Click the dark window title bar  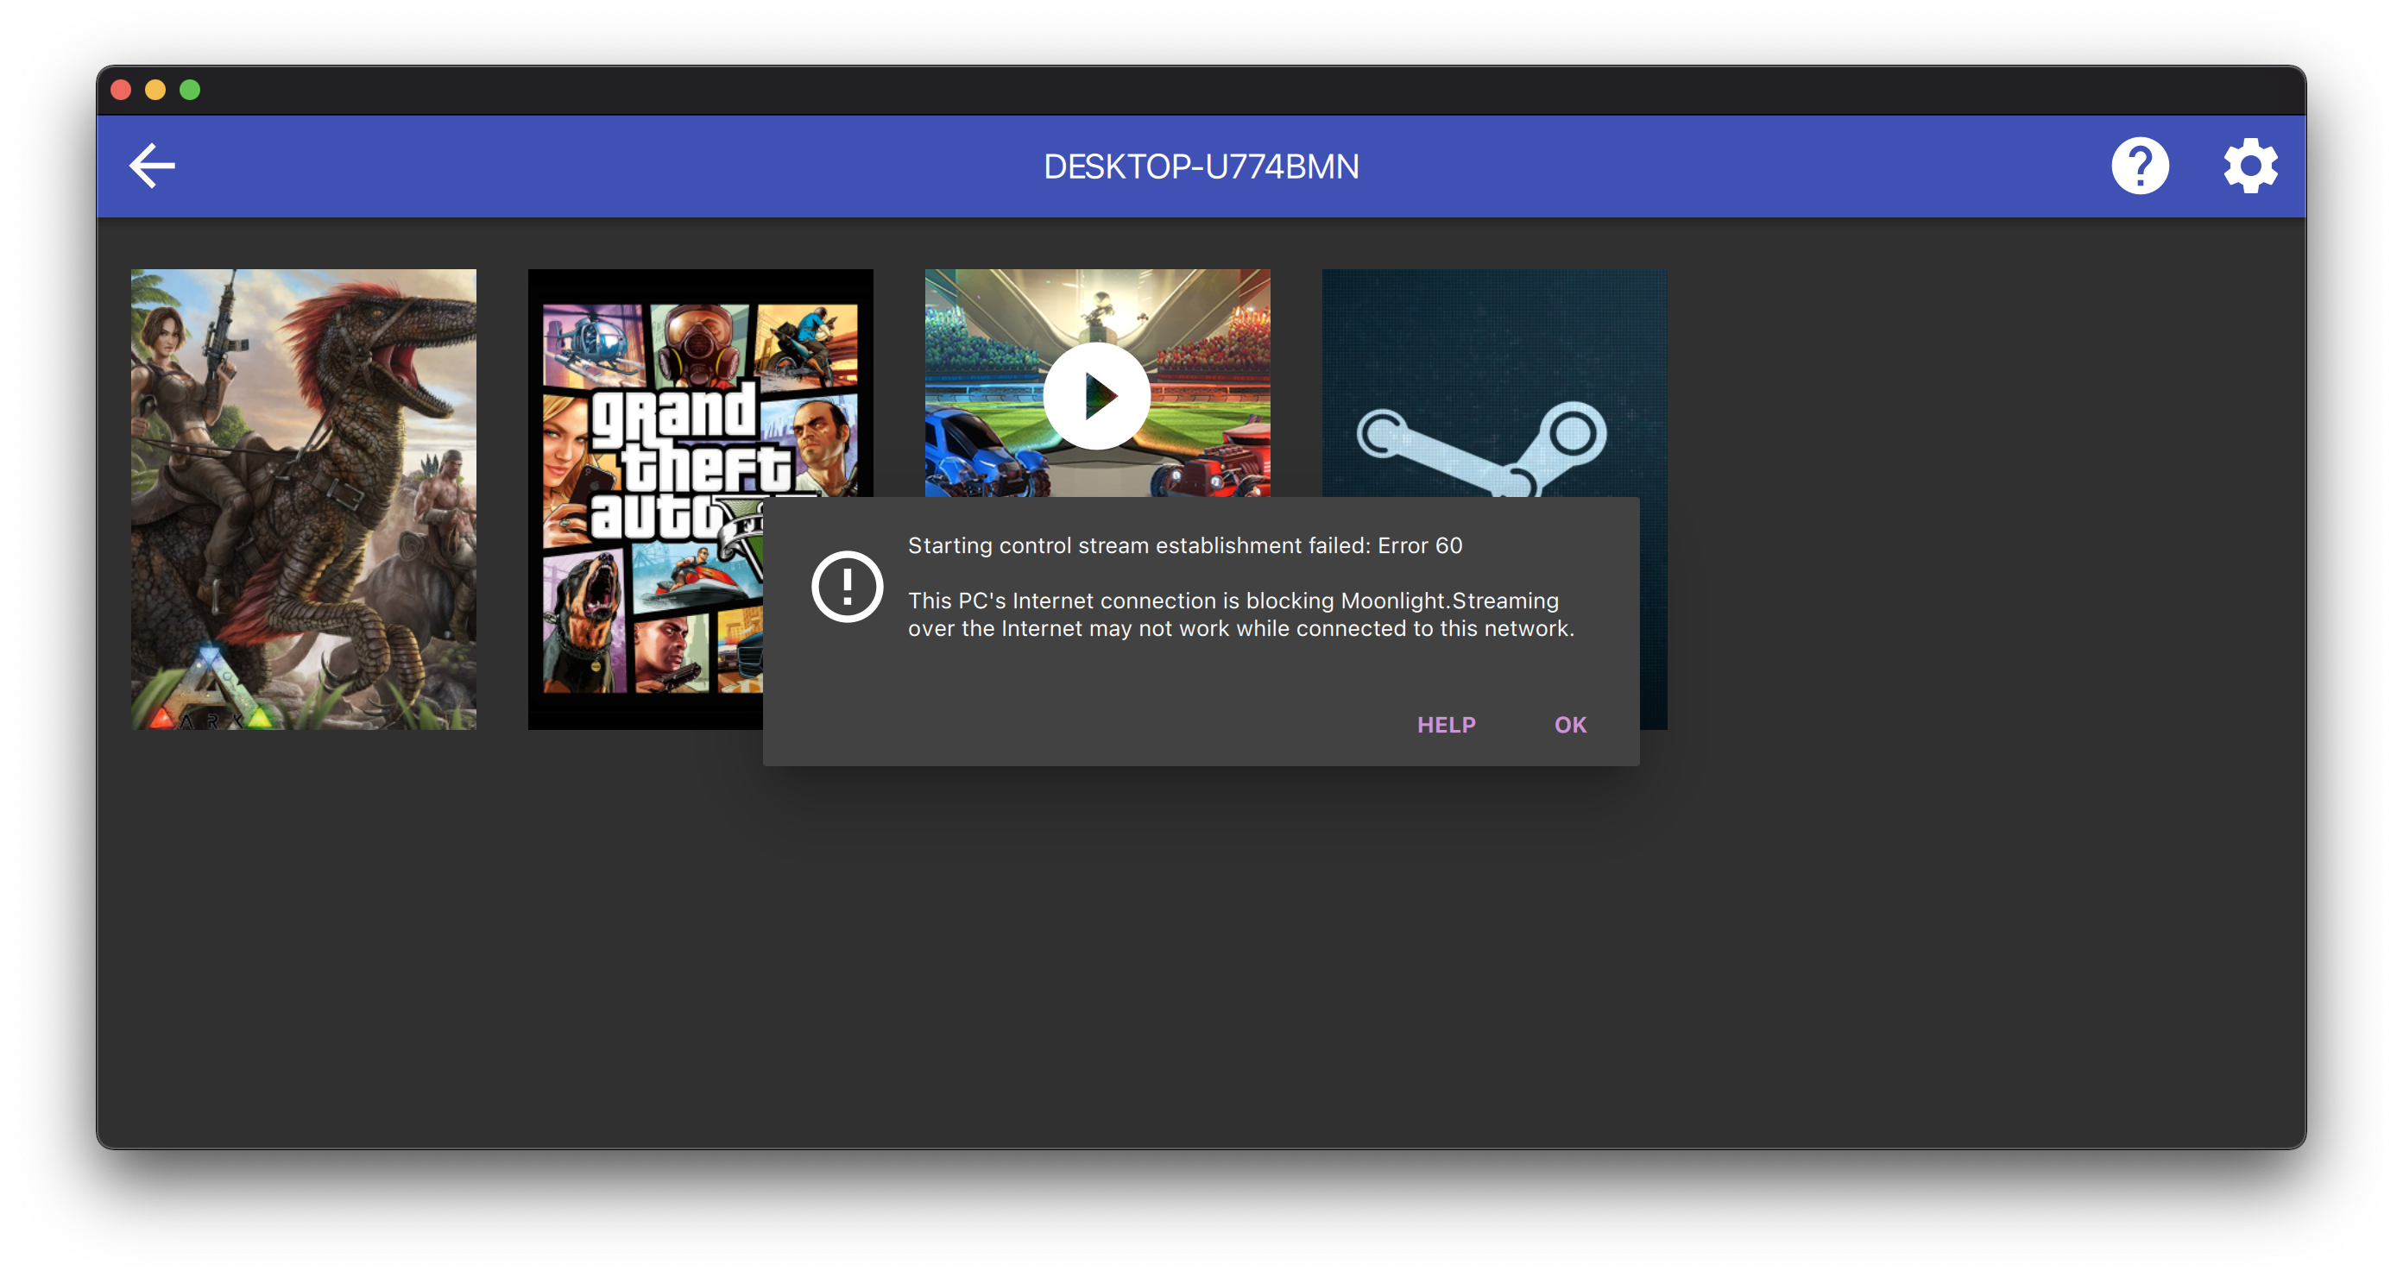pos(1201,90)
